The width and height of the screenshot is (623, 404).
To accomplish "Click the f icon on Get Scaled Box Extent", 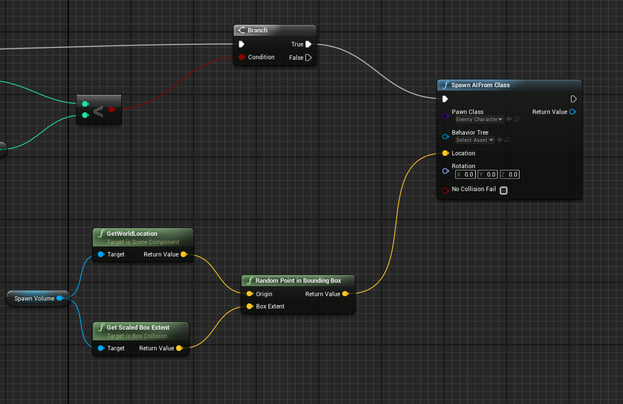I will [101, 327].
